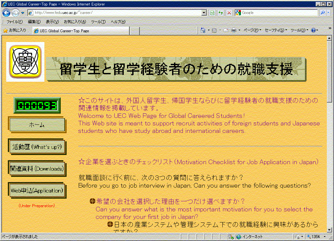Click the ホーム navigation button
Screen dimensions: 334x241
tap(37, 125)
